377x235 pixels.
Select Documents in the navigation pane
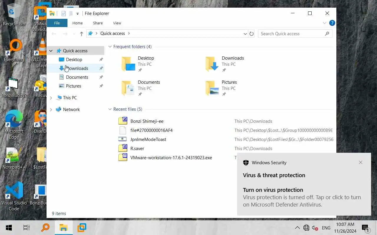(x=77, y=77)
